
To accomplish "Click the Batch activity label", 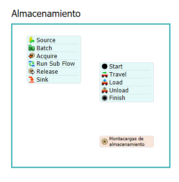I will pos(44,48).
